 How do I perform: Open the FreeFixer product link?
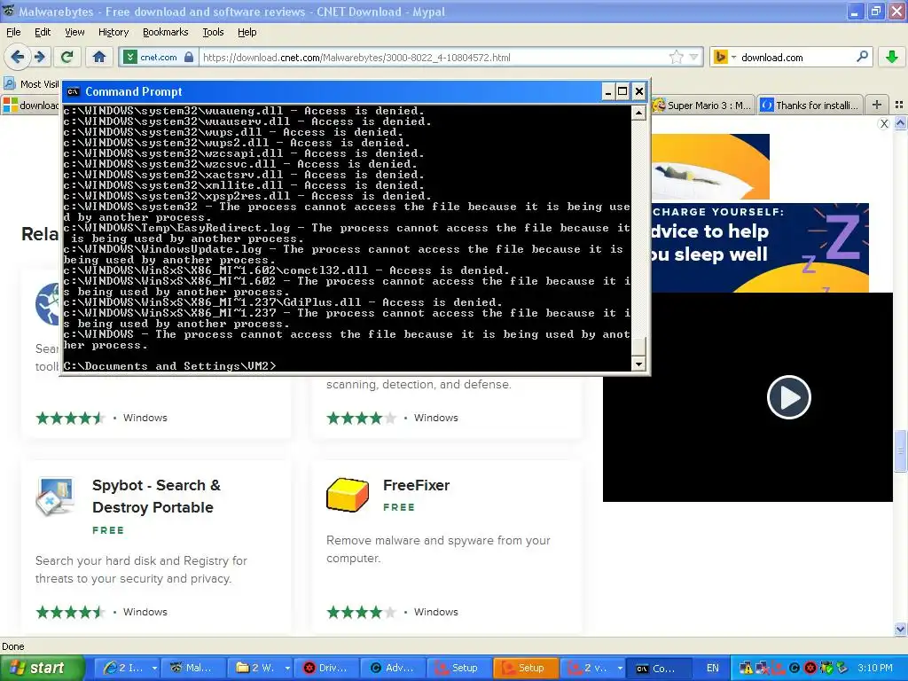point(416,485)
